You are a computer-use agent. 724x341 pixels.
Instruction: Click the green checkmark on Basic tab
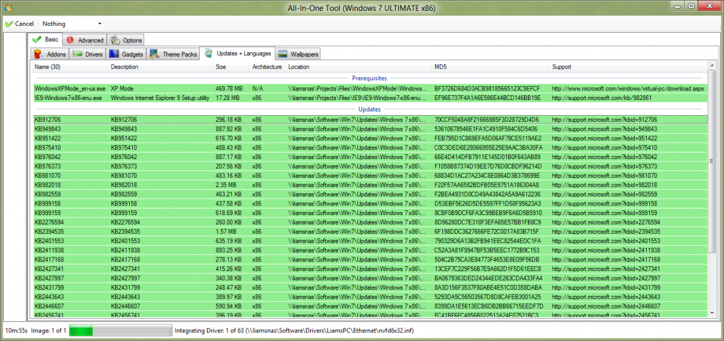pyautogui.click(x=37, y=40)
